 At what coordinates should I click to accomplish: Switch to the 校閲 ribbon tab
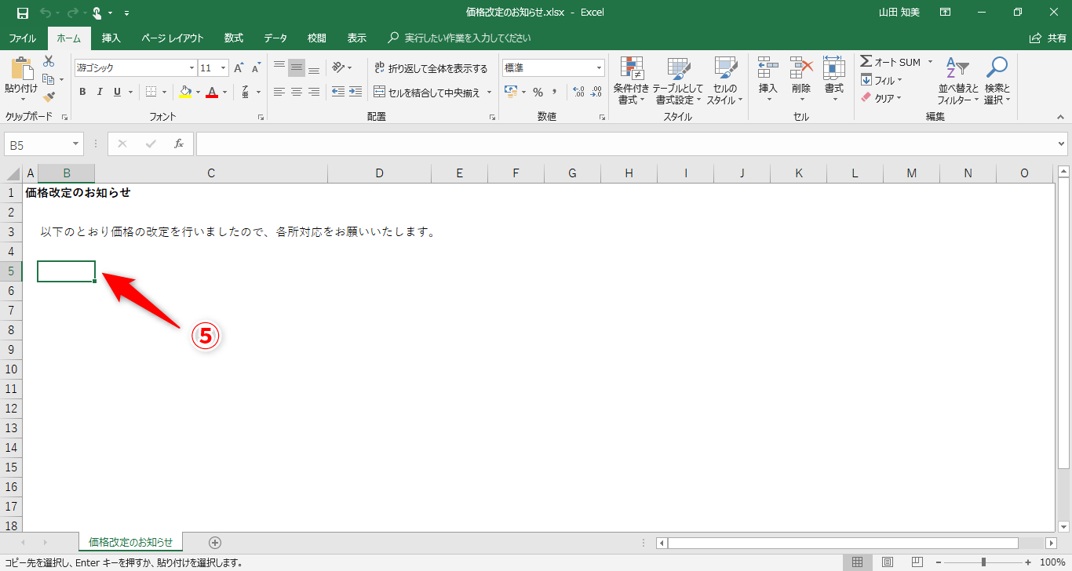pos(317,38)
